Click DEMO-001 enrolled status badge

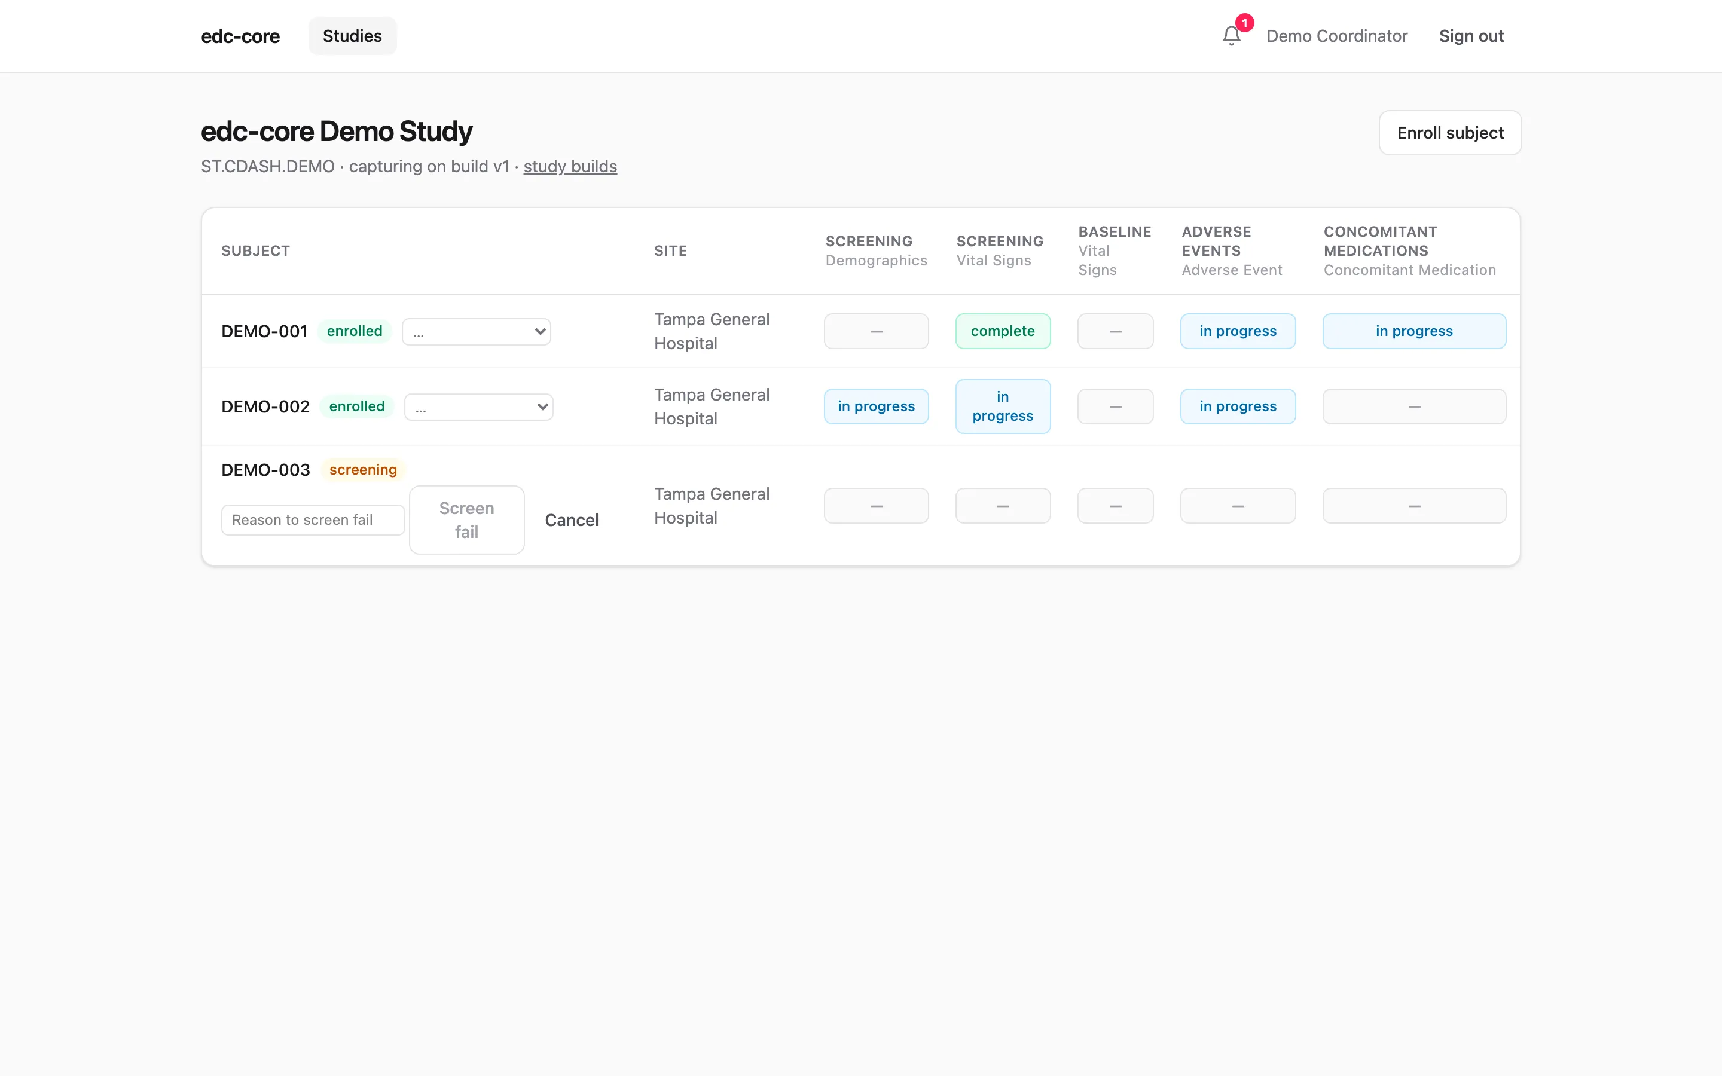click(355, 332)
